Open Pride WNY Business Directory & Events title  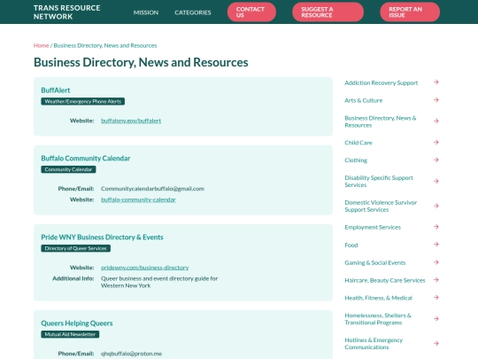tap(102, 238)
